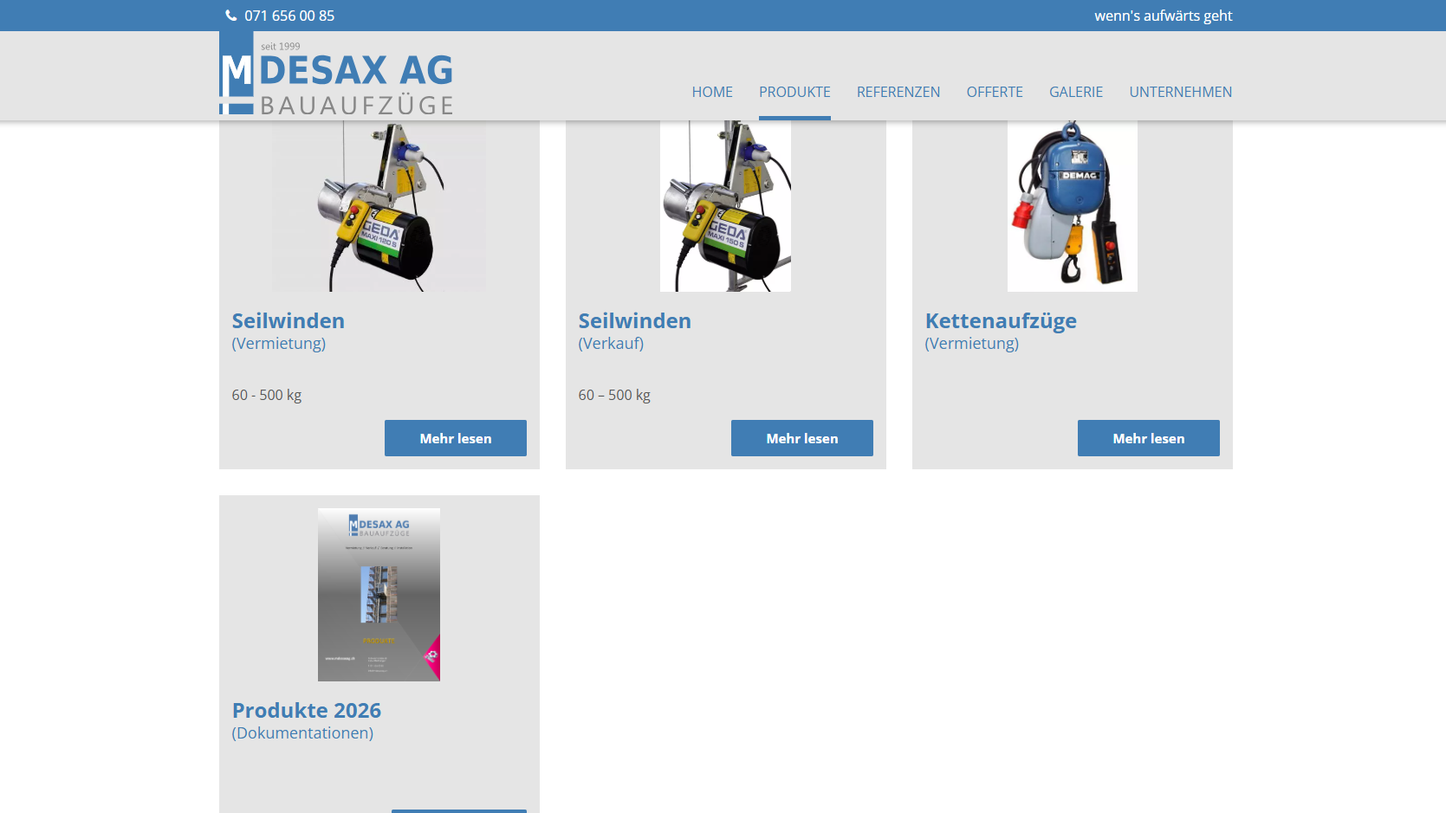Open the Seilwinden Vermietung product image
The width and height of the screenshot is (1446, 813).
[379, 206]
